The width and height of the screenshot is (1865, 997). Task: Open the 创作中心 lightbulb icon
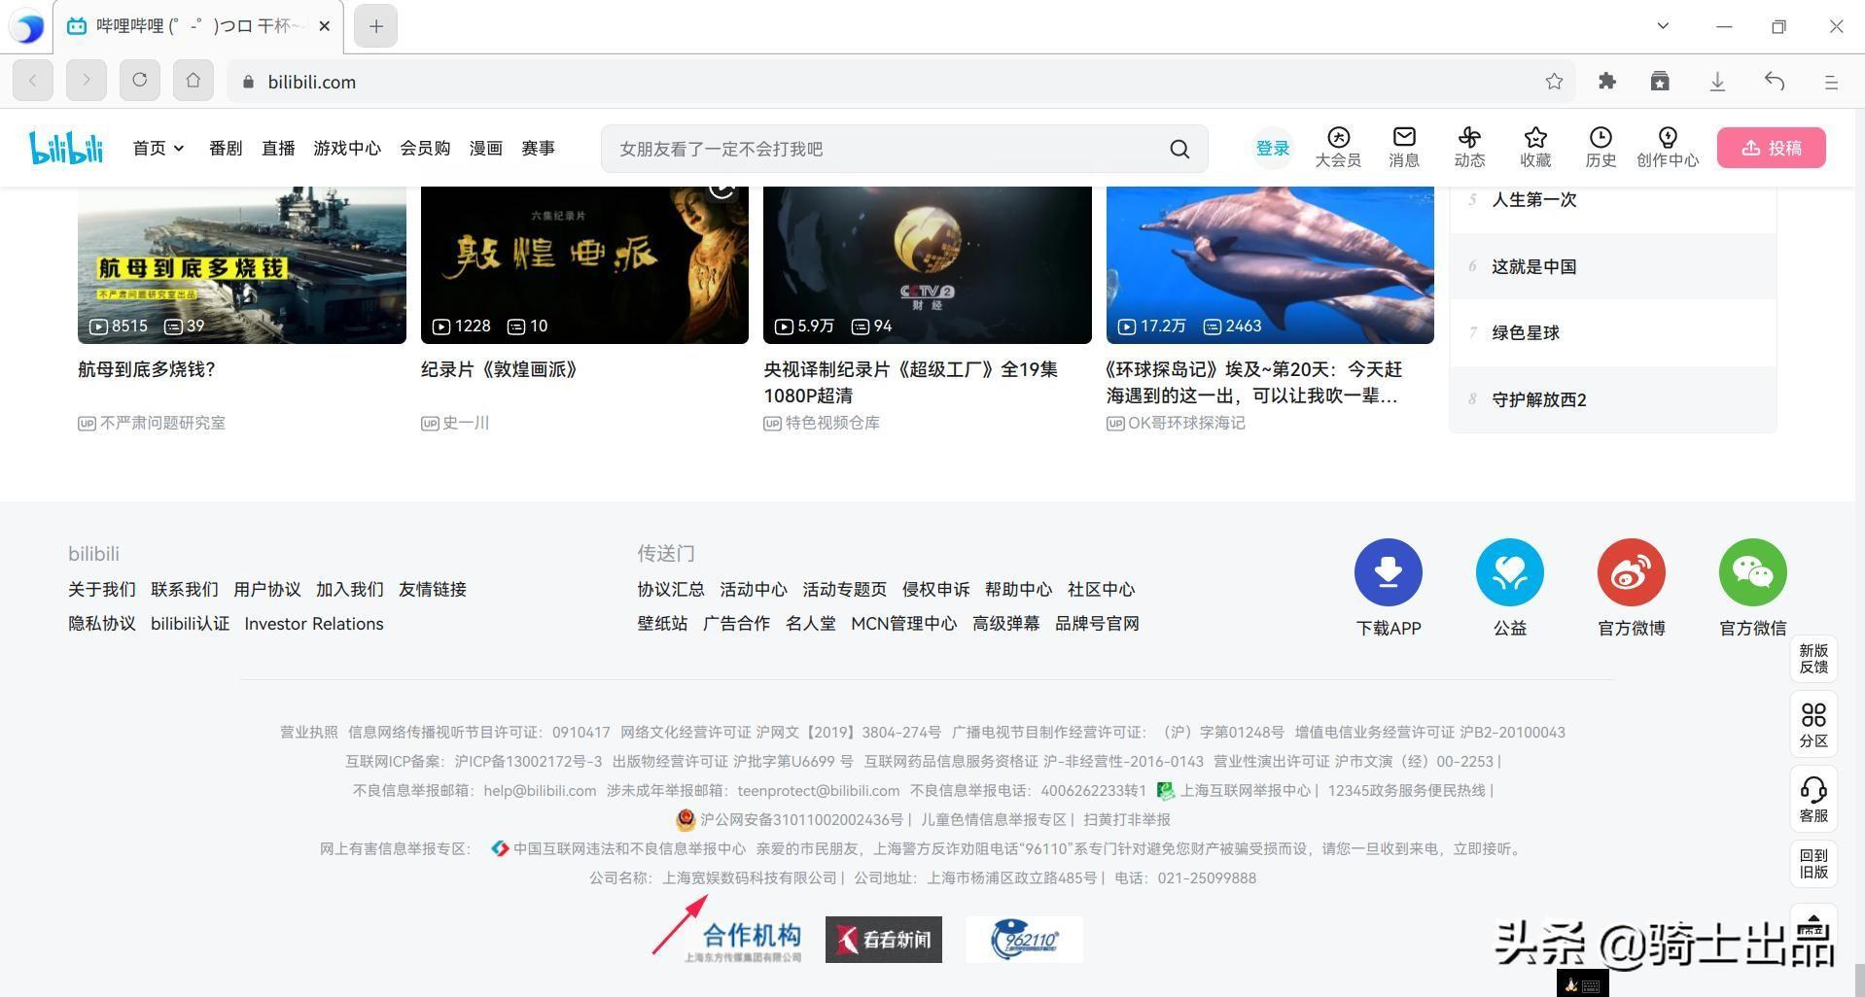pyautogui.click(x=1667, y=138)
